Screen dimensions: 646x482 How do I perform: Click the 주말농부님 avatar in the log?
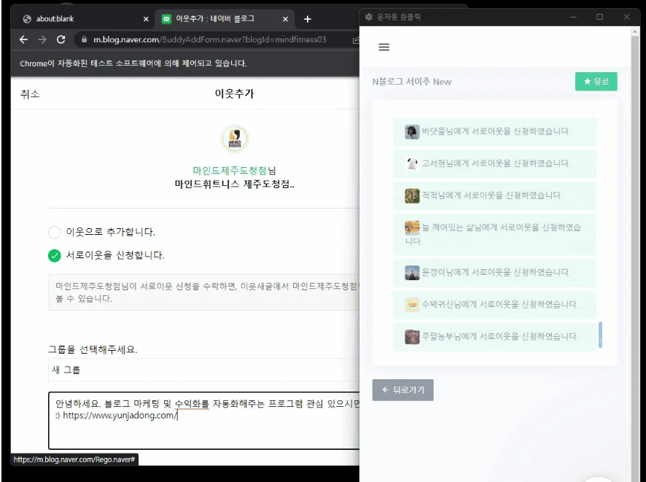[x=412, y=337]
